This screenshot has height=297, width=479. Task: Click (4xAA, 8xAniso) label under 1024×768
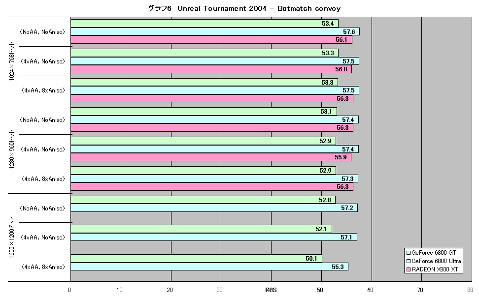[43, 90]
